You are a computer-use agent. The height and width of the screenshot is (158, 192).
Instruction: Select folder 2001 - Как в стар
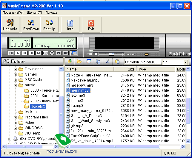click(x=44, y=96)
